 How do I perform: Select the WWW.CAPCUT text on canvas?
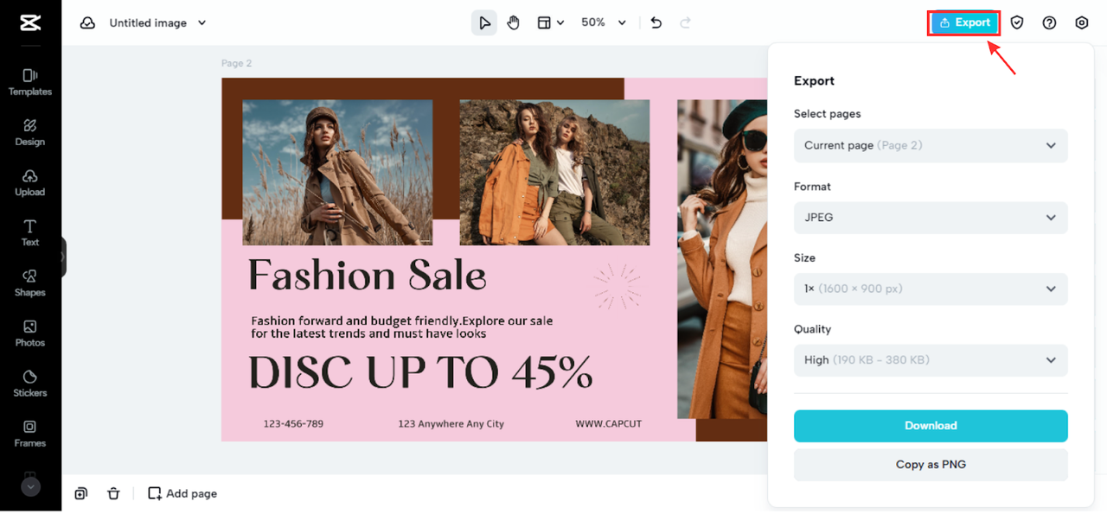coord(609,424)
